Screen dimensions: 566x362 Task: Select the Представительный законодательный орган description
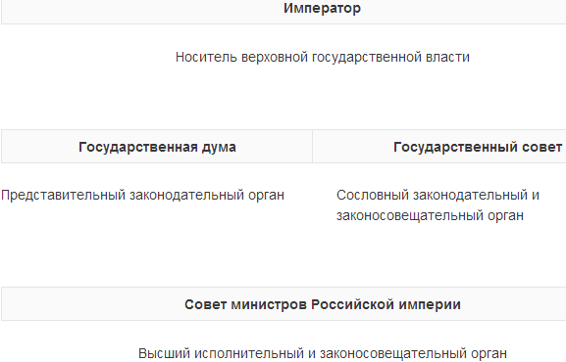tap(142, 196)
